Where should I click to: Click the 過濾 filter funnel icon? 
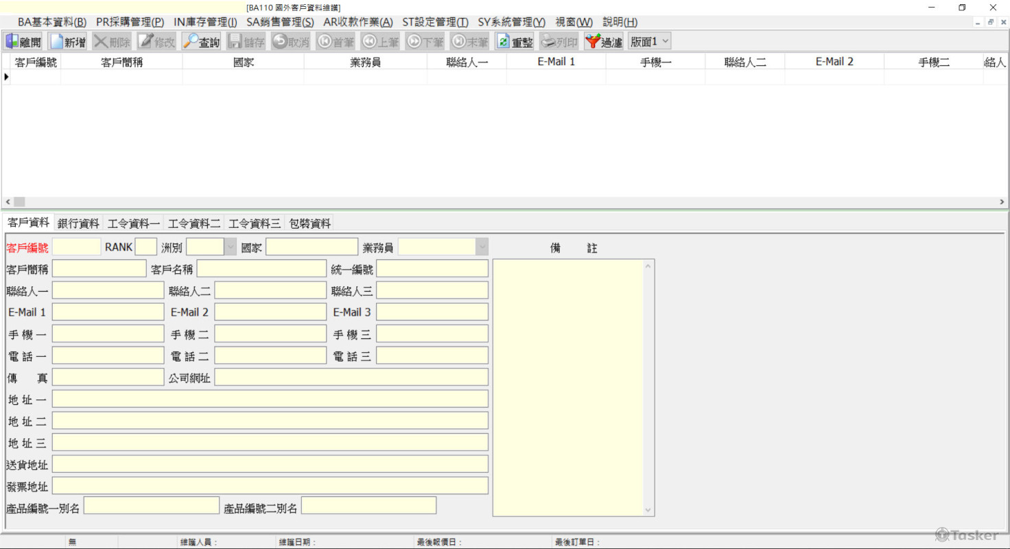click(593, 42)
